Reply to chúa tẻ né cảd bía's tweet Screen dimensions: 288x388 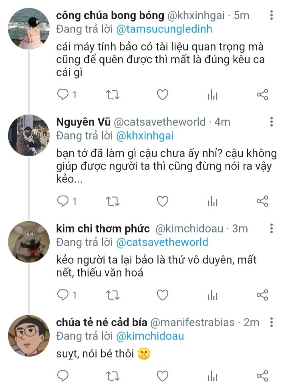(x=63, y=376)
